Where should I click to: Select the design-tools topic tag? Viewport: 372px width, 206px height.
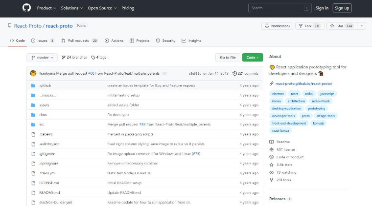tap(325, 116)
